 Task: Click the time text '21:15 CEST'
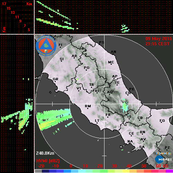tap(157, 44)
